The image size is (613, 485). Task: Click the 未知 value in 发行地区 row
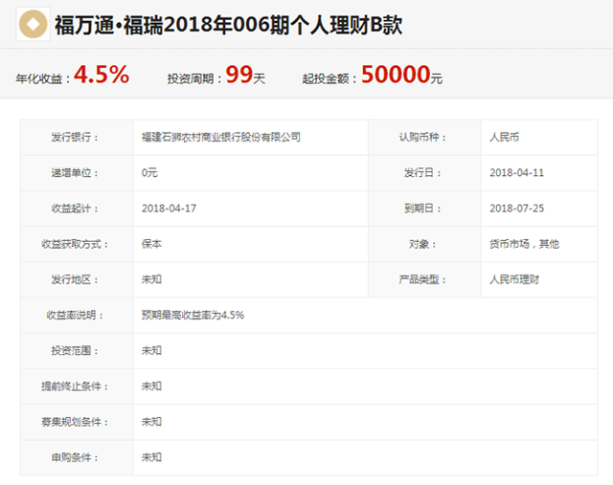point(151,279)
